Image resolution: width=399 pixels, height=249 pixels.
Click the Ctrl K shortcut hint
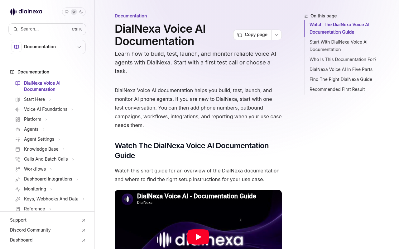coord(77,29)
